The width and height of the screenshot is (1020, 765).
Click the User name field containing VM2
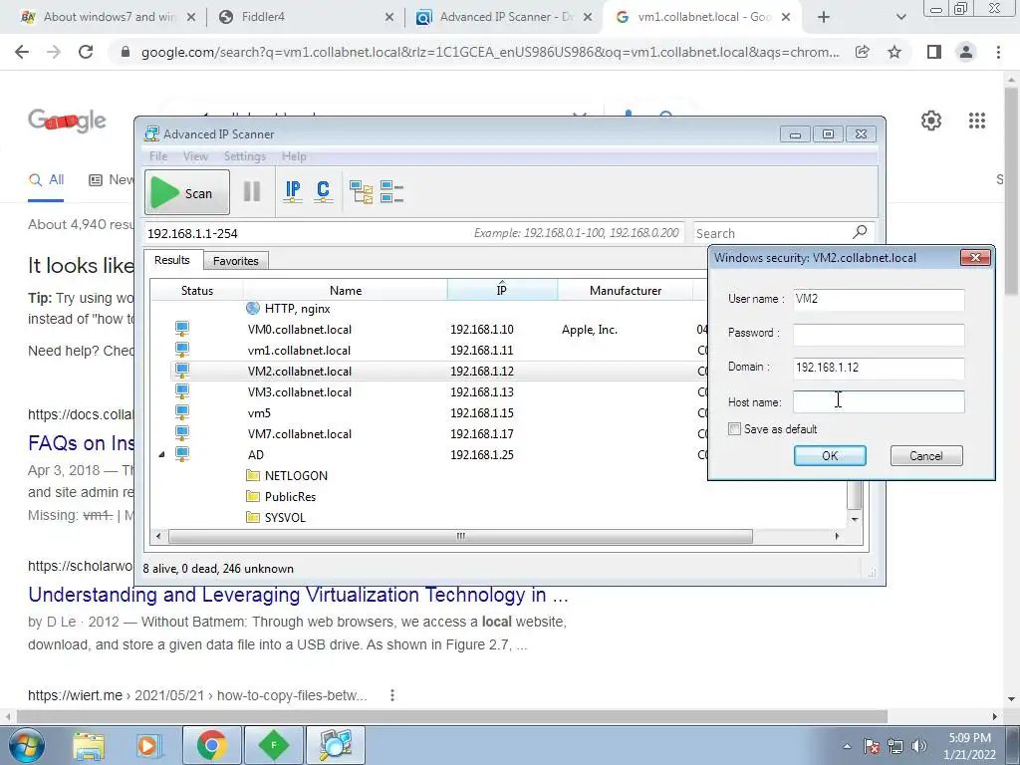pos(879,299)
